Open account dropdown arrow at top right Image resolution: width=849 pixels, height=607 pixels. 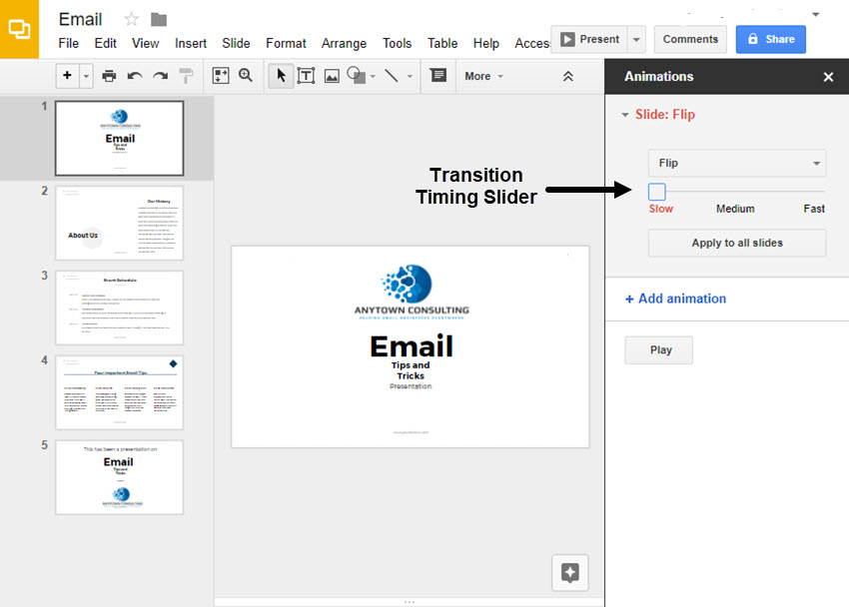(x=816, y=15)
